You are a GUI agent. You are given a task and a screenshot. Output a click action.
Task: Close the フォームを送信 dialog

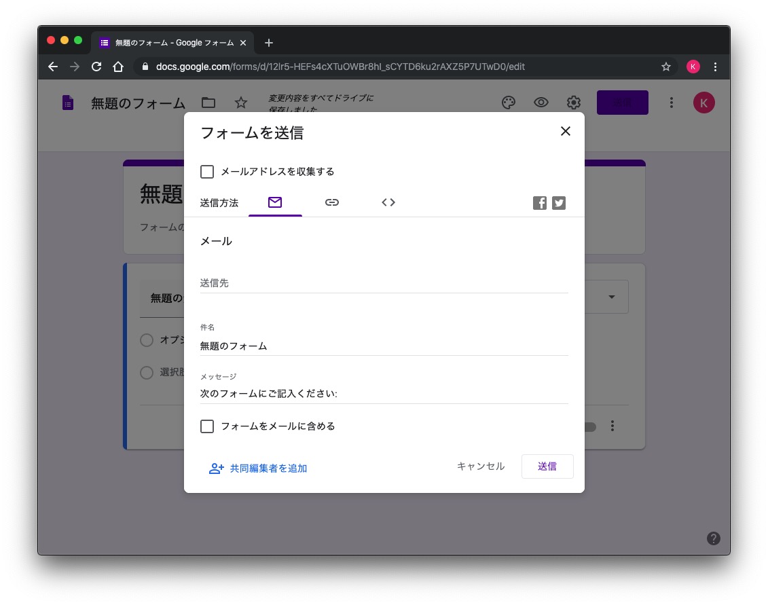pos(565,132)
